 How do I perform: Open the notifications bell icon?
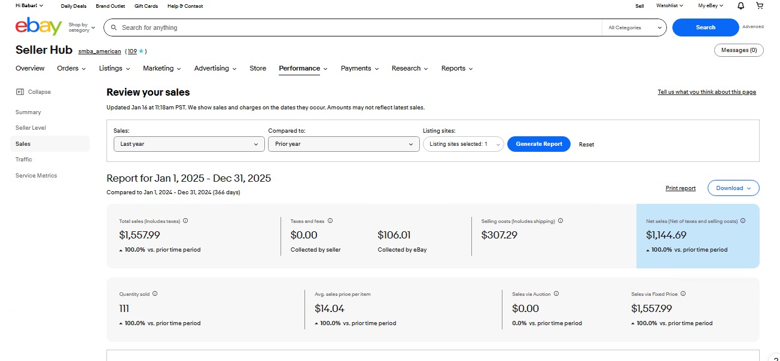741,6
